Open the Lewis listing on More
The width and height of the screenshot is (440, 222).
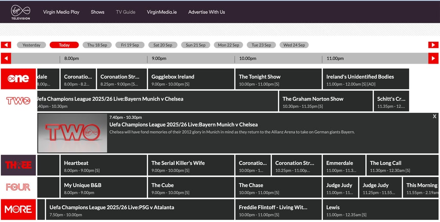coord(381,210)
